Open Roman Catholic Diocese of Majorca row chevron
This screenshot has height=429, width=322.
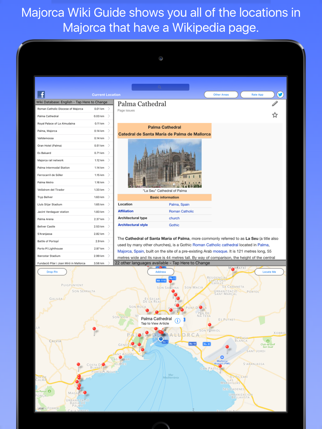109,109
